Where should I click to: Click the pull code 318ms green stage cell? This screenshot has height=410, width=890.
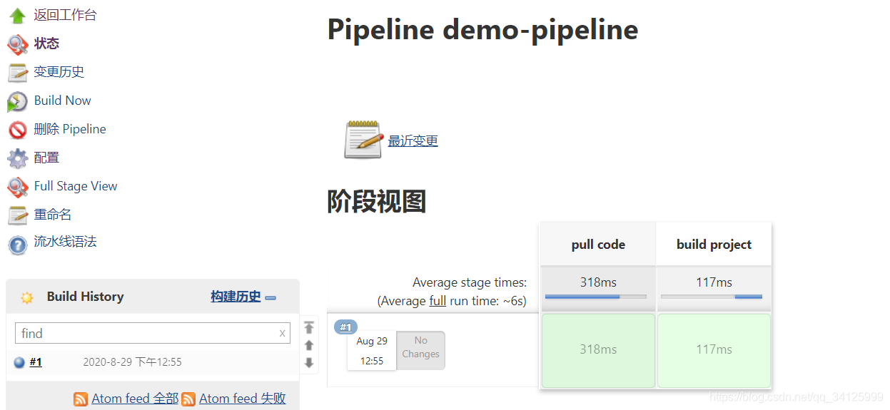coord(598,350)
